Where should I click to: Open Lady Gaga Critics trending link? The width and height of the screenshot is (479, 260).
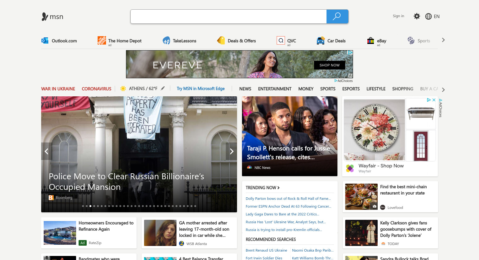click(283, 214)
